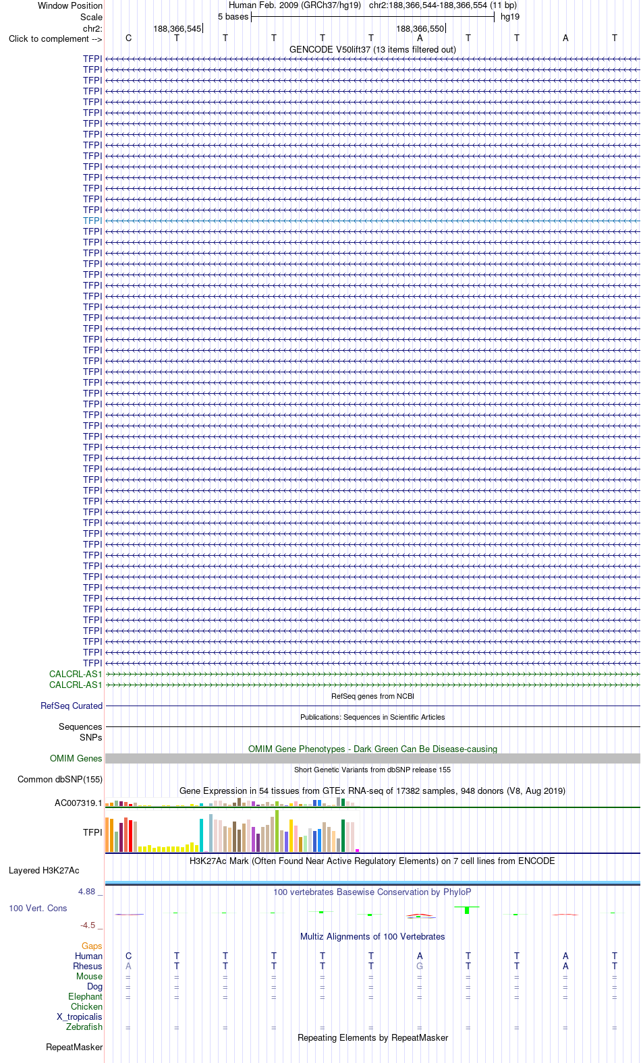Click the C base in complement row

click(128, 38)
